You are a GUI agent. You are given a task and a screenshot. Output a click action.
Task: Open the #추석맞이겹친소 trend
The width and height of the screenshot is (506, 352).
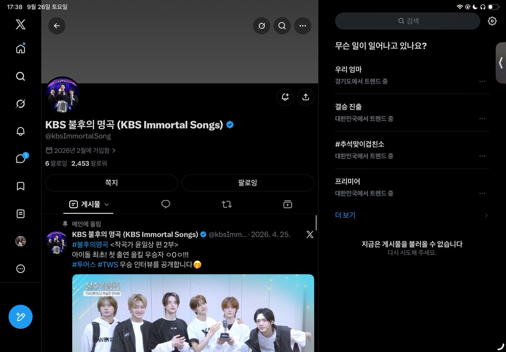412,150
